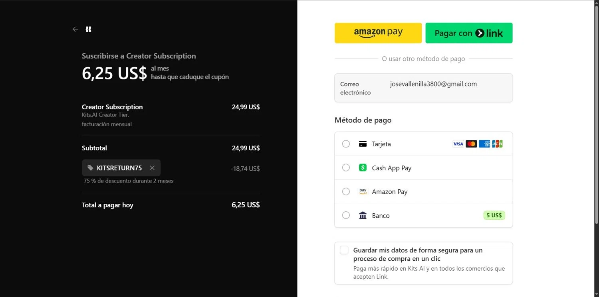Check Guardar mis datos de forma segura checkbox
The image size is (599, 297).
(344, 250)
